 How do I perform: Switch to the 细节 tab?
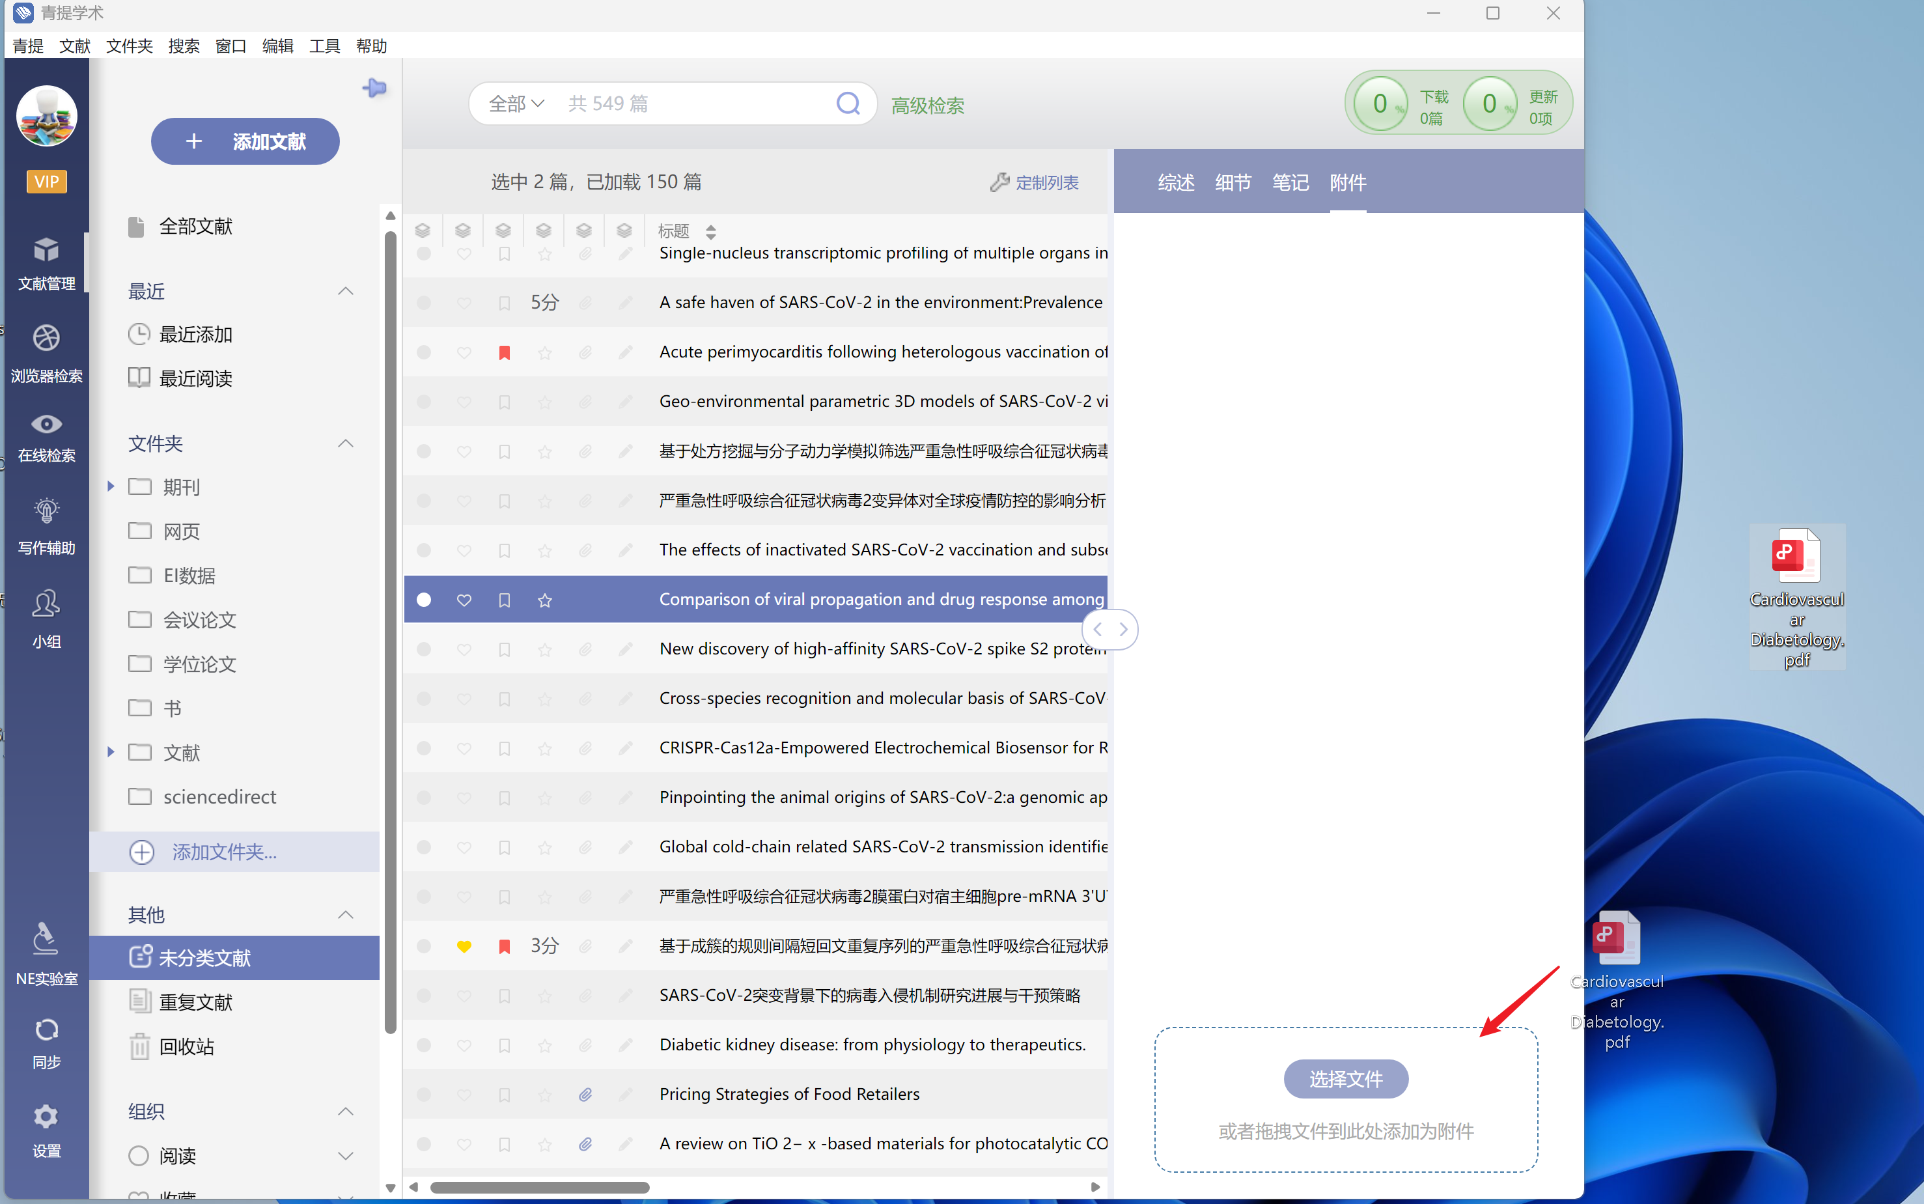click(x=1233, y=182)
